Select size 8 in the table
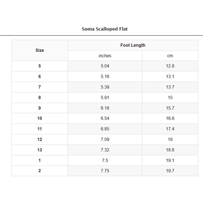The width and height of the screenshot is (203, 203). 40,97
